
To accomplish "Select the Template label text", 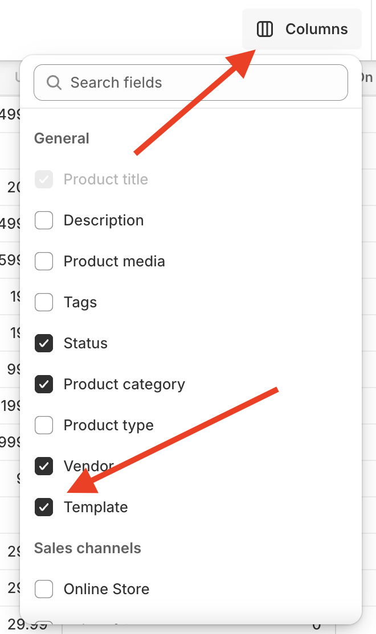I will tap(96, 507).
